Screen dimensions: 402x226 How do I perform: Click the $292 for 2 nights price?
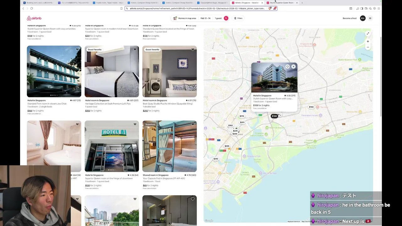click(151, 111)
